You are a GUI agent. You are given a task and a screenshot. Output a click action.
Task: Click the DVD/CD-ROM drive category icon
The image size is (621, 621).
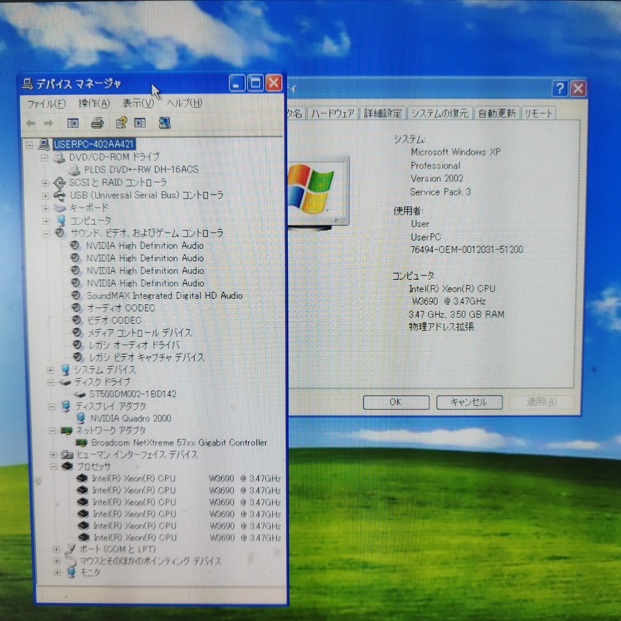pyautogui.click(x=60, y=157)
